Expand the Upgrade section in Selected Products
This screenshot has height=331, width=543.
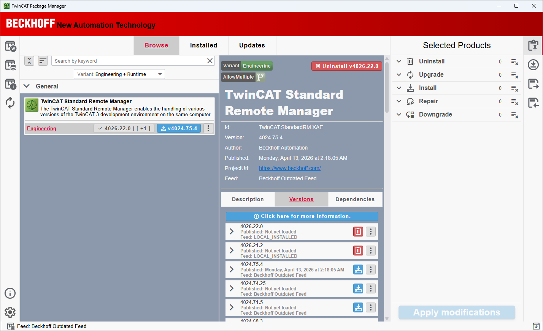click(399, 74)
